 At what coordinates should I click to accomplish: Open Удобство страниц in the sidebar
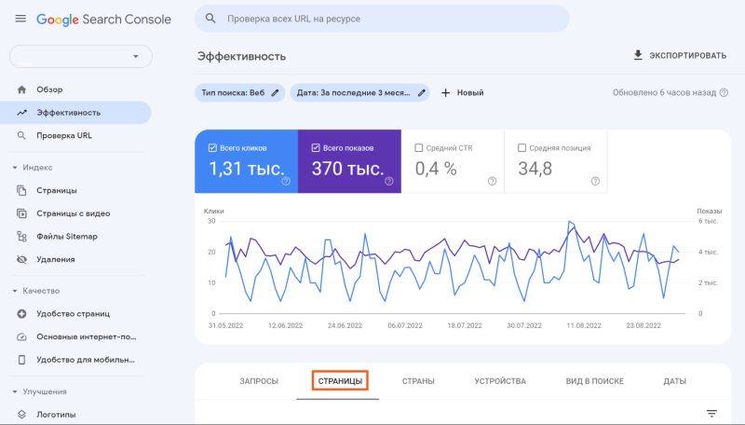(x=76, y=314)
